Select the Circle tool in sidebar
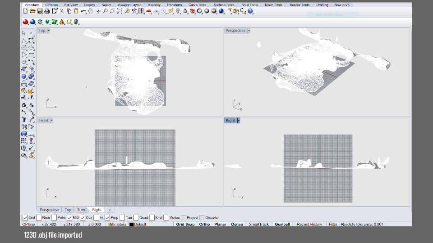This screenshot has width=433, height=243. (x=24, y=48)
